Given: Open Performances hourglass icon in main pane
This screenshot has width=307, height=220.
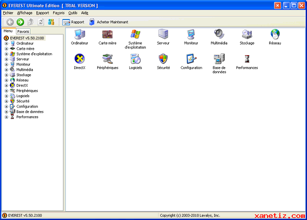Looking at the screenshot, I should coord(247,59).
